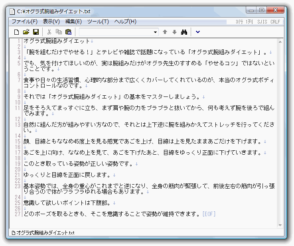Click the text 「腕を組むだけでやせる!」
This screenshot has width=294, height=246.
(x=59, y=52)
